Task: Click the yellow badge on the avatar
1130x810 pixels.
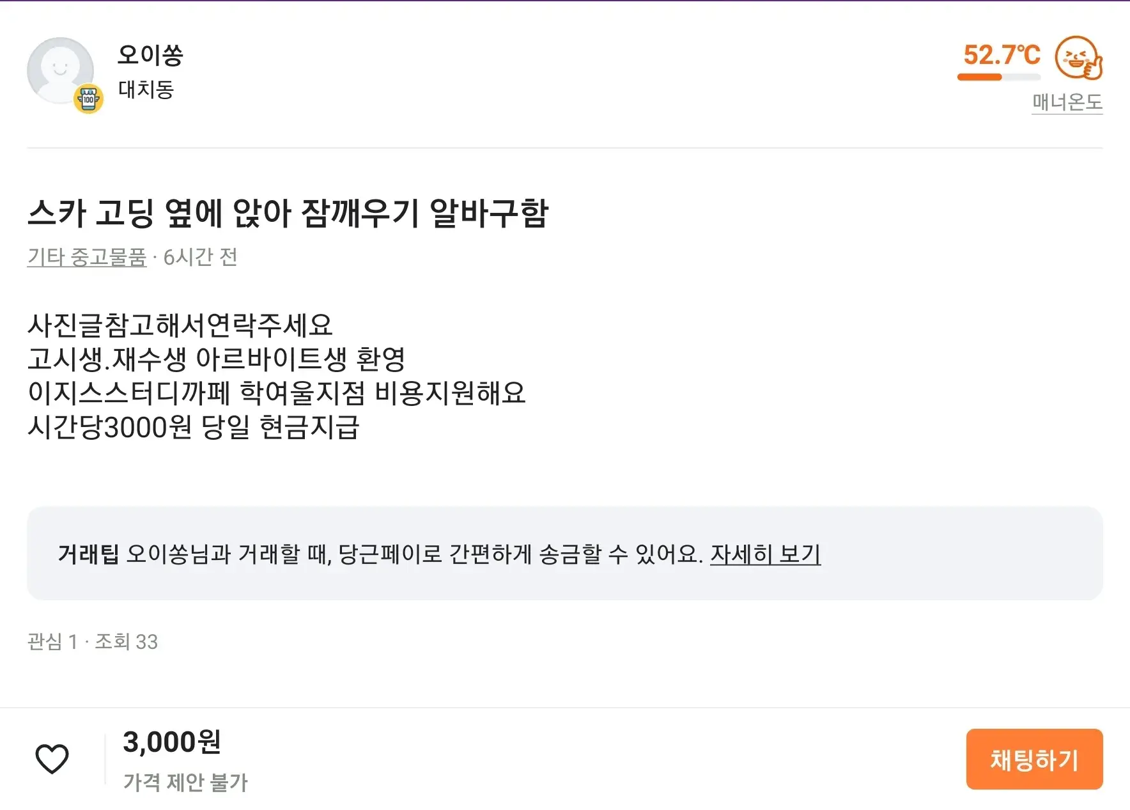Action: tap(88, 99)
